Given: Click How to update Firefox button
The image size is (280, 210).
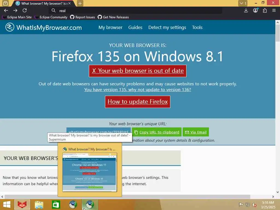Looking at the screenshot, I should (x=138, y=102).
